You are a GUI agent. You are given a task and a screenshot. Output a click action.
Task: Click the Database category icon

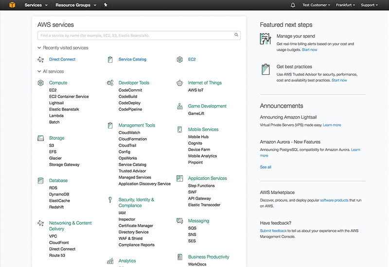(x=40, y=181)
